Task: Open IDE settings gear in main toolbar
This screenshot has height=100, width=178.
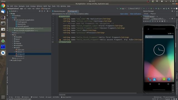Action: point(174,9)
